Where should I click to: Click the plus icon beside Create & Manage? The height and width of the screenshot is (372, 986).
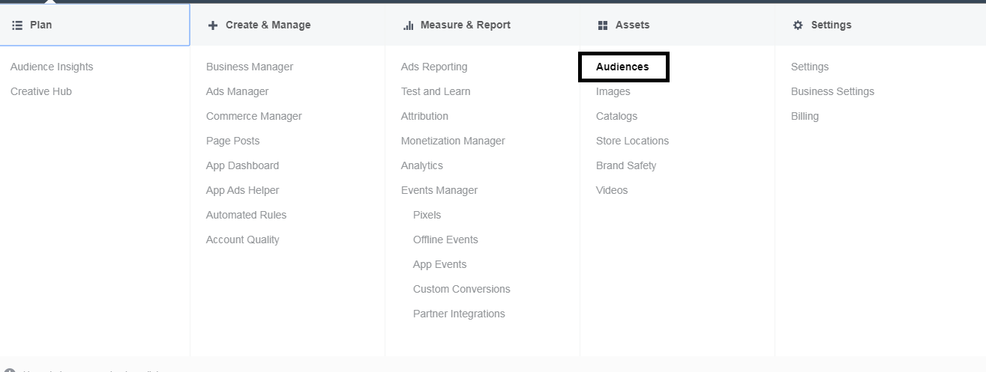(213, 25)
